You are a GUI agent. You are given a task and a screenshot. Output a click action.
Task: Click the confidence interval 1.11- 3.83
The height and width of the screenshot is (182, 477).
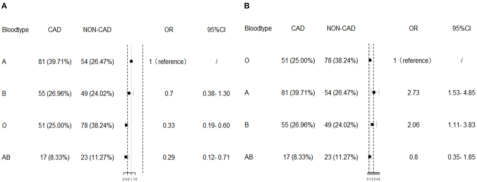click(x=461, y=125)
